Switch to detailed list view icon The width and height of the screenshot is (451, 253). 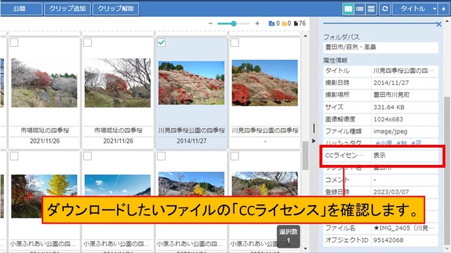click(359, 9)
